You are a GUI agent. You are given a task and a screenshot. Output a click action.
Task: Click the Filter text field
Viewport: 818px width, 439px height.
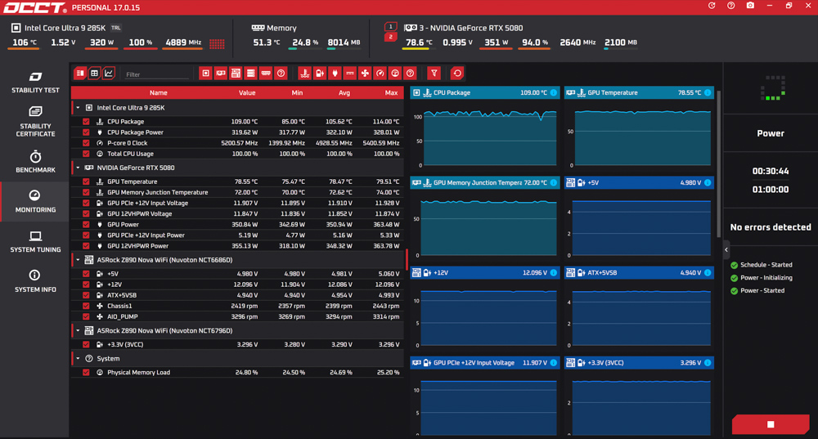(x=156, y=74)
